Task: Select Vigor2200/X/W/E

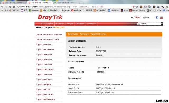Action: click(44, 79)
